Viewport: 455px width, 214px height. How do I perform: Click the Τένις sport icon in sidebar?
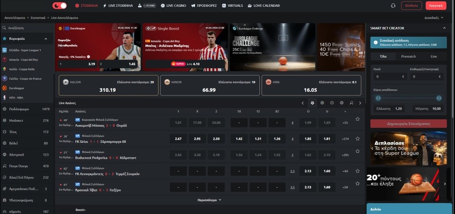click(x=5, y=132)
